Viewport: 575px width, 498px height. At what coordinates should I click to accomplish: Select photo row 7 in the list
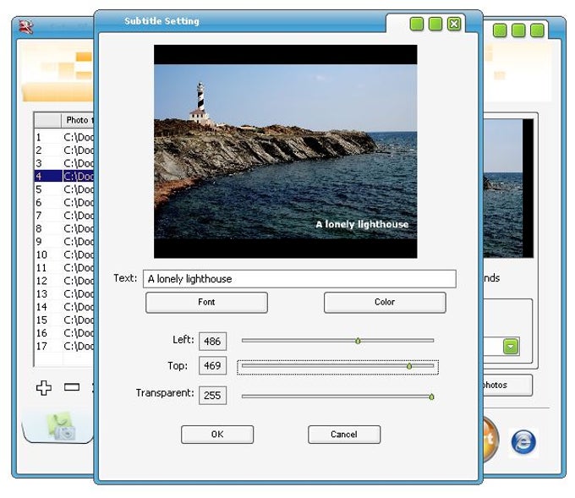click(64, 216)
